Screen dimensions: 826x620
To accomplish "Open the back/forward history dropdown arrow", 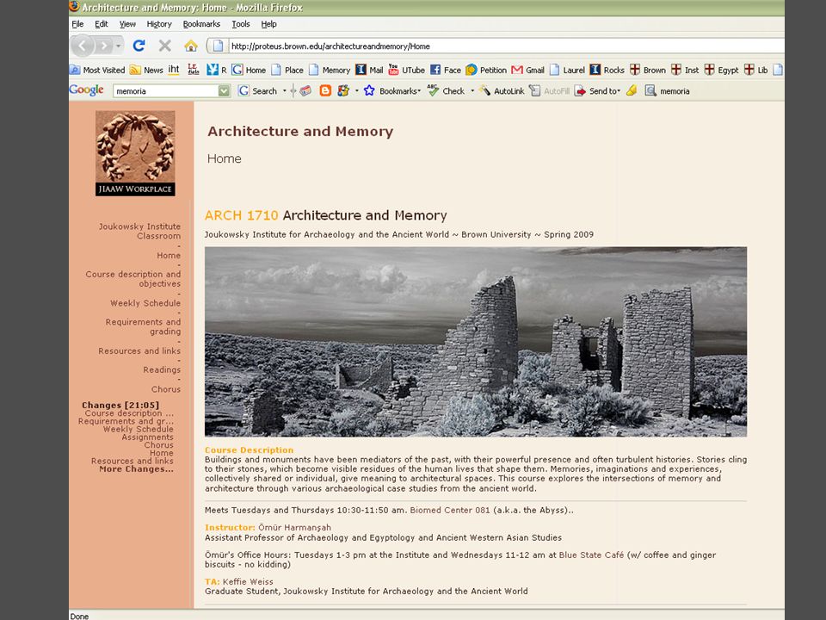I will pyautogui.click(x=119, y=46).
